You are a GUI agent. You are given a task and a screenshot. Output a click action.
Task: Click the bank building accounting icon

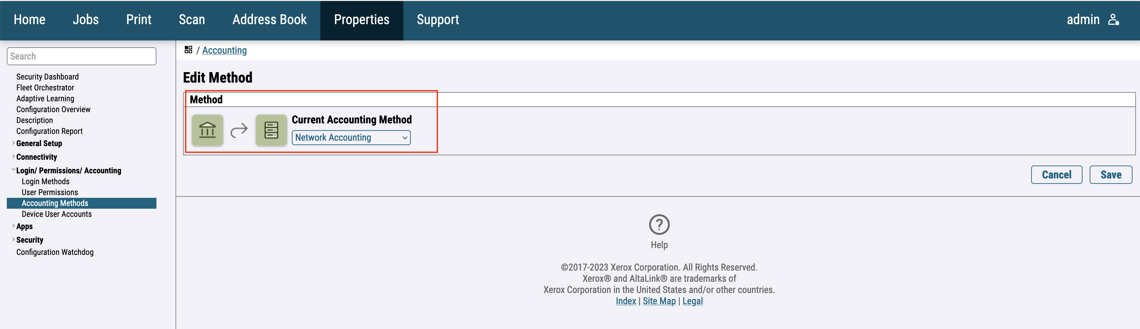click(x=207, y=130)
